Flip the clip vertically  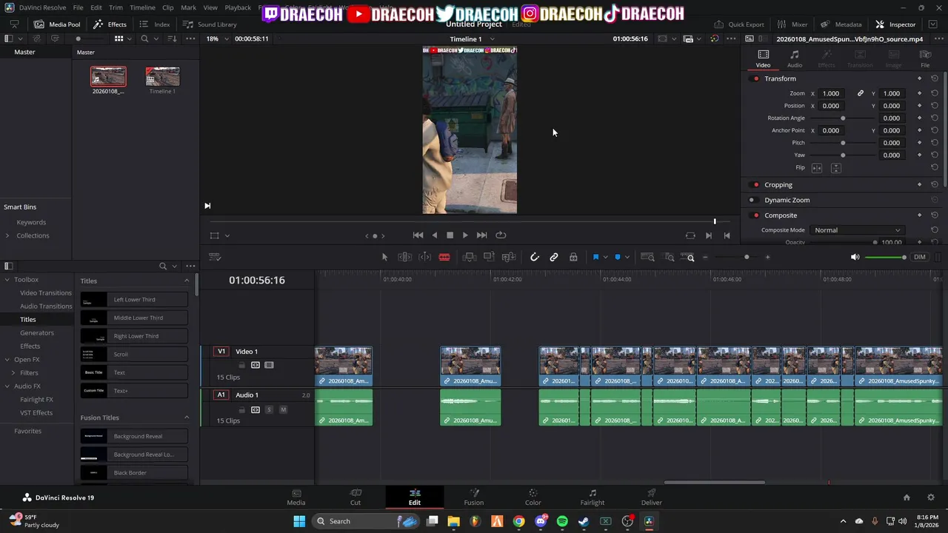click(x=835, y=168)
